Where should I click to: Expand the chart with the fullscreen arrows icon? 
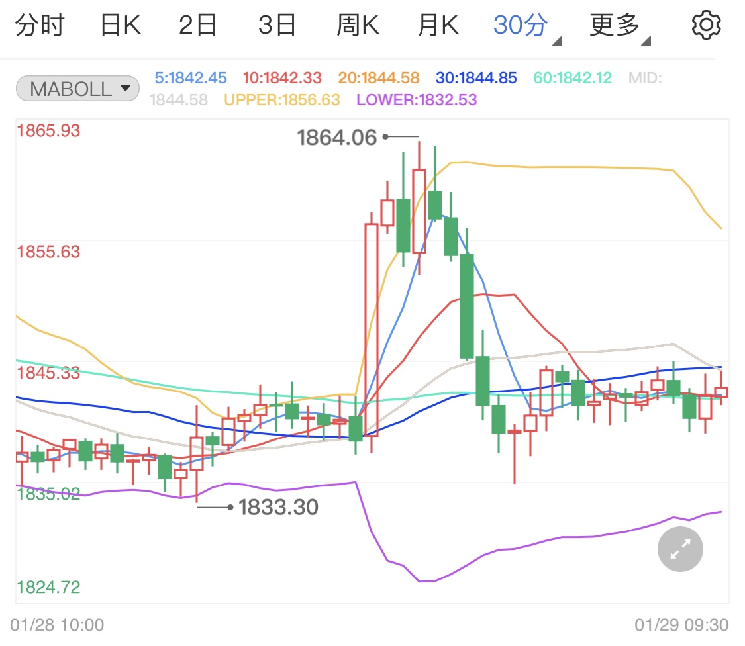[680, 549]
